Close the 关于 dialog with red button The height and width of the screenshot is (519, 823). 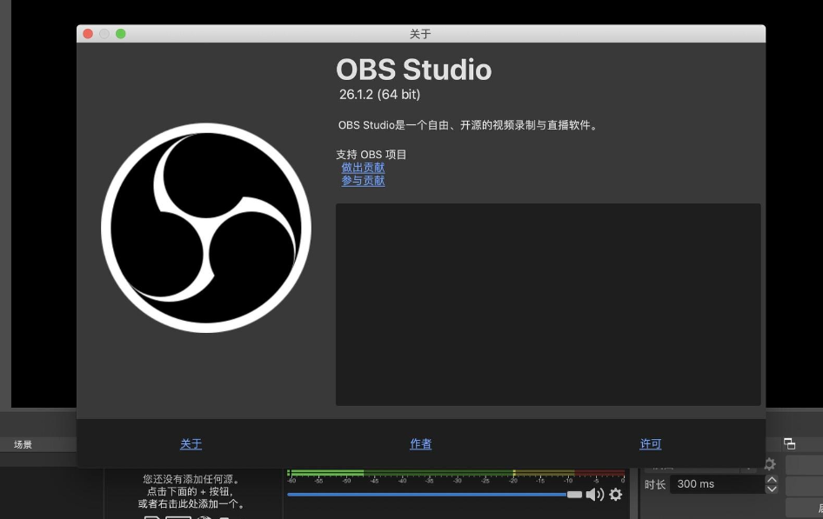tap(88, 34)
